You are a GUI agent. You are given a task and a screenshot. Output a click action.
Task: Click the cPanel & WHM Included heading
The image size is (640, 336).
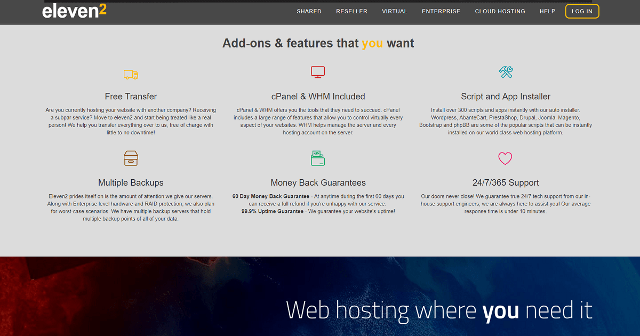pyautogui.click(x=318, y=97)
